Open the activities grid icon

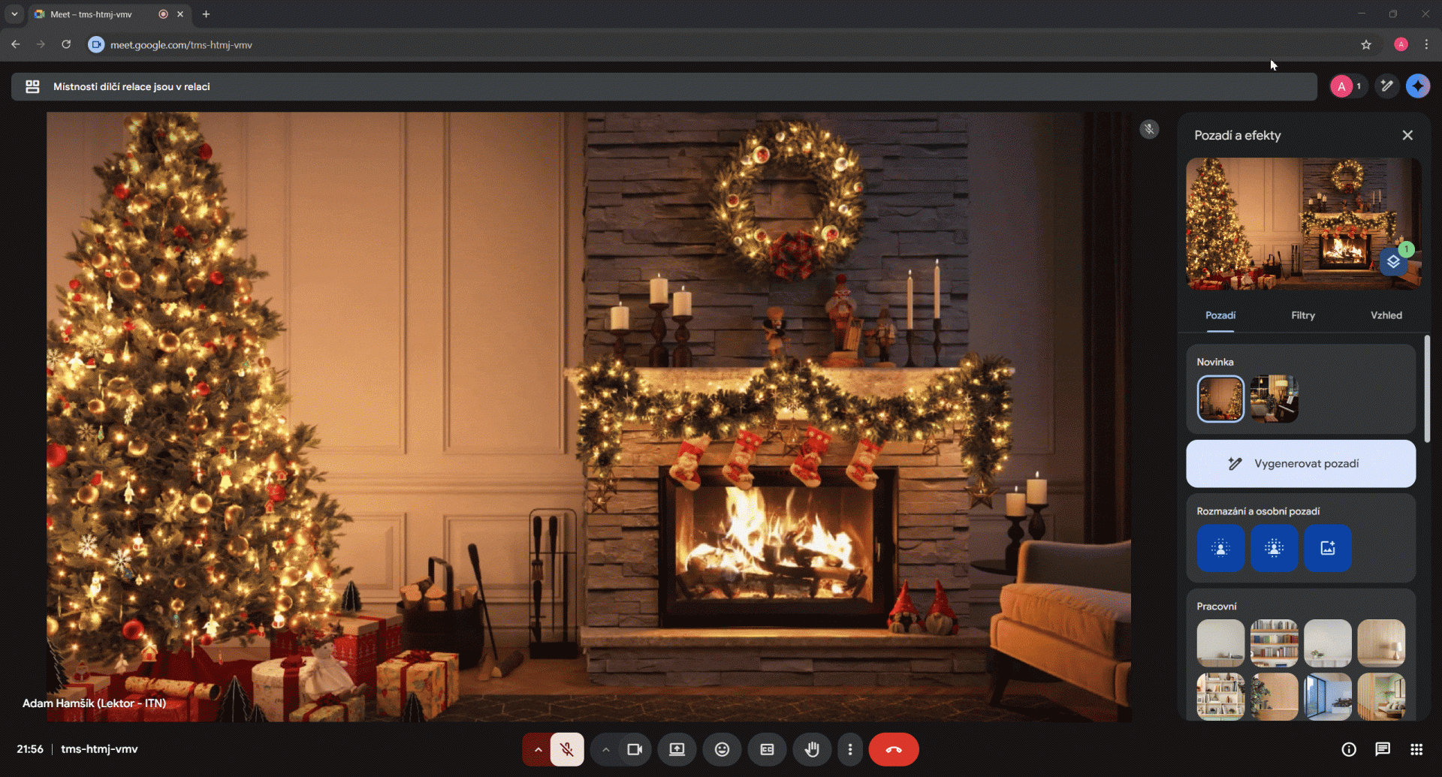click(1416, 749)
